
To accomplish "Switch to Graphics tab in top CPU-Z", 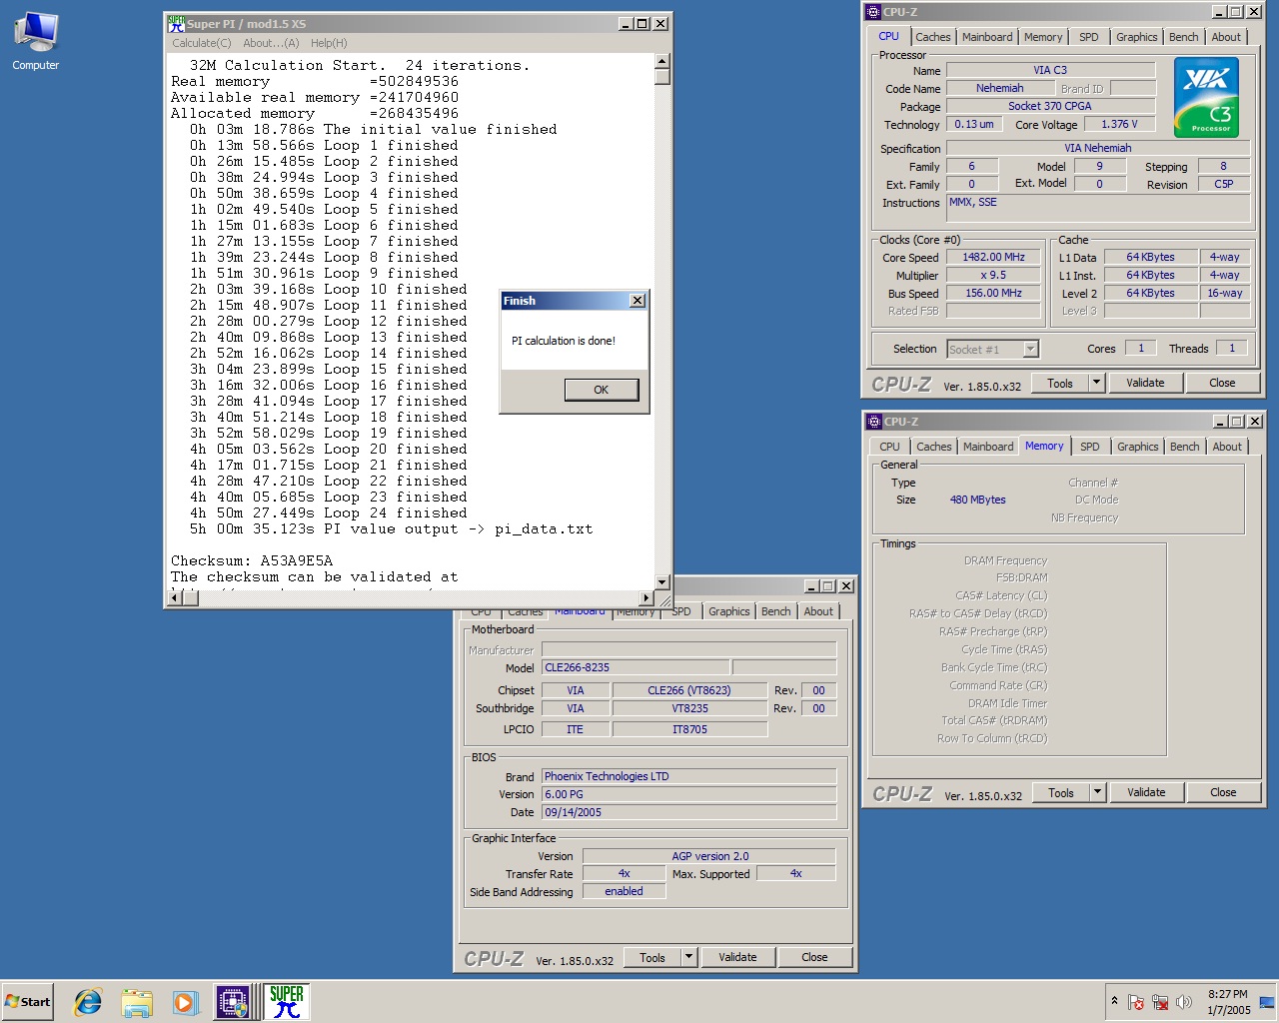I will tap(1137, 37).
